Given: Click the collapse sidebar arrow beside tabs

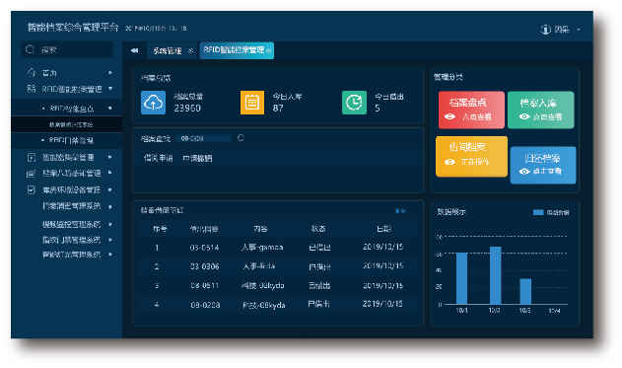Looking at the screenshot, I should pyautogui.click(x=134, y=50).
